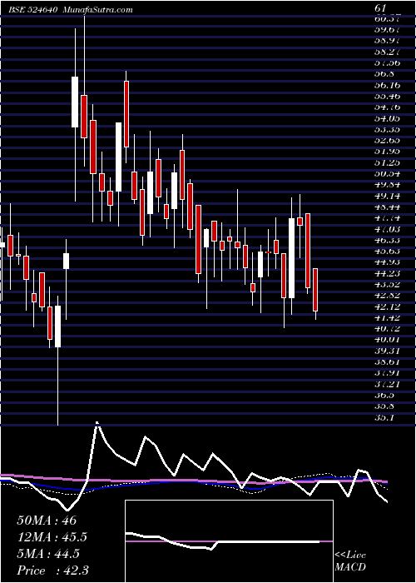Click the 61 price axis label

click(381, 7)
